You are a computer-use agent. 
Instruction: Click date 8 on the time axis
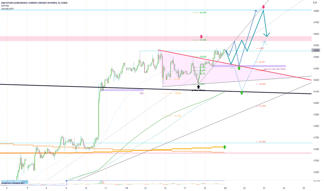point(46,188)
